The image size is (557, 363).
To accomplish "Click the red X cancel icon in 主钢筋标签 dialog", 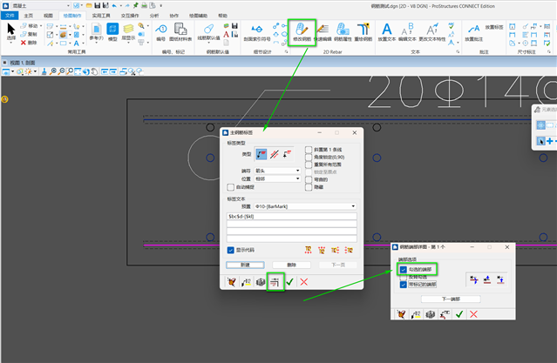I will (x=303, y=281).
